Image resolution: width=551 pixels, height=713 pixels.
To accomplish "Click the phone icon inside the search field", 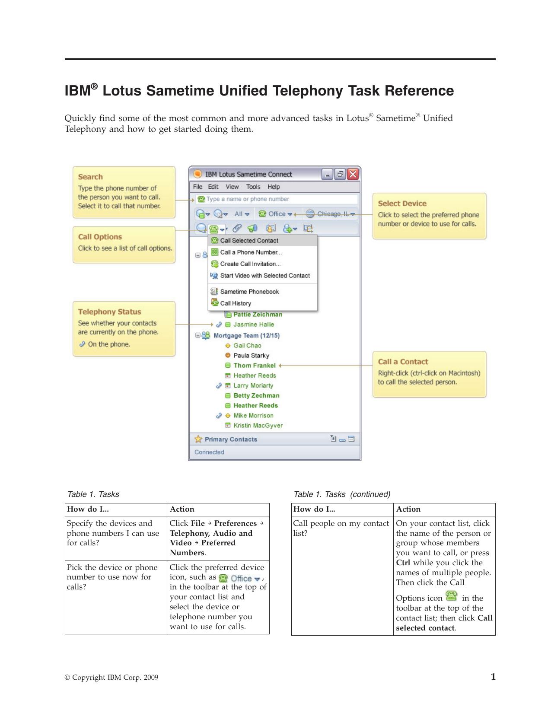I will click(201, 199).
